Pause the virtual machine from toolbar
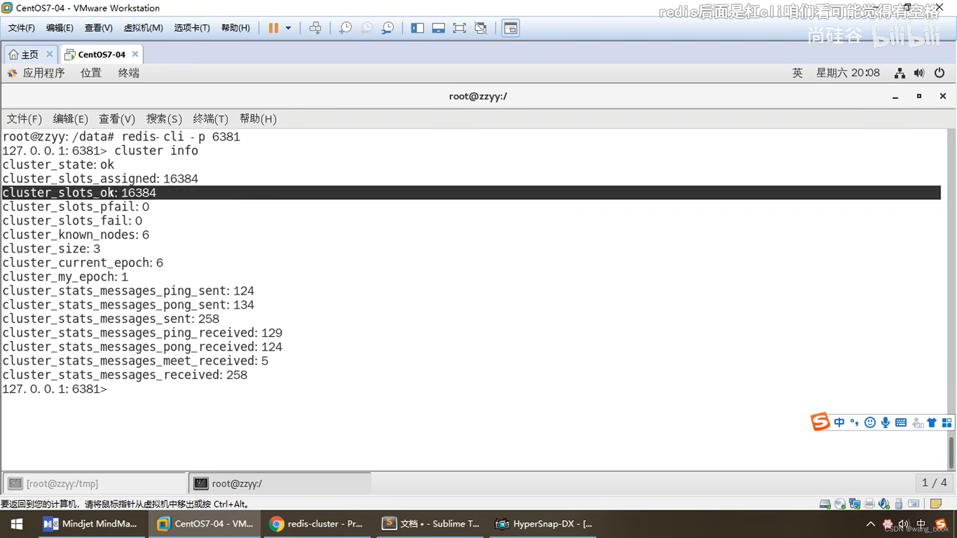Viewport: 957px width, 538px height. (273, 28)
